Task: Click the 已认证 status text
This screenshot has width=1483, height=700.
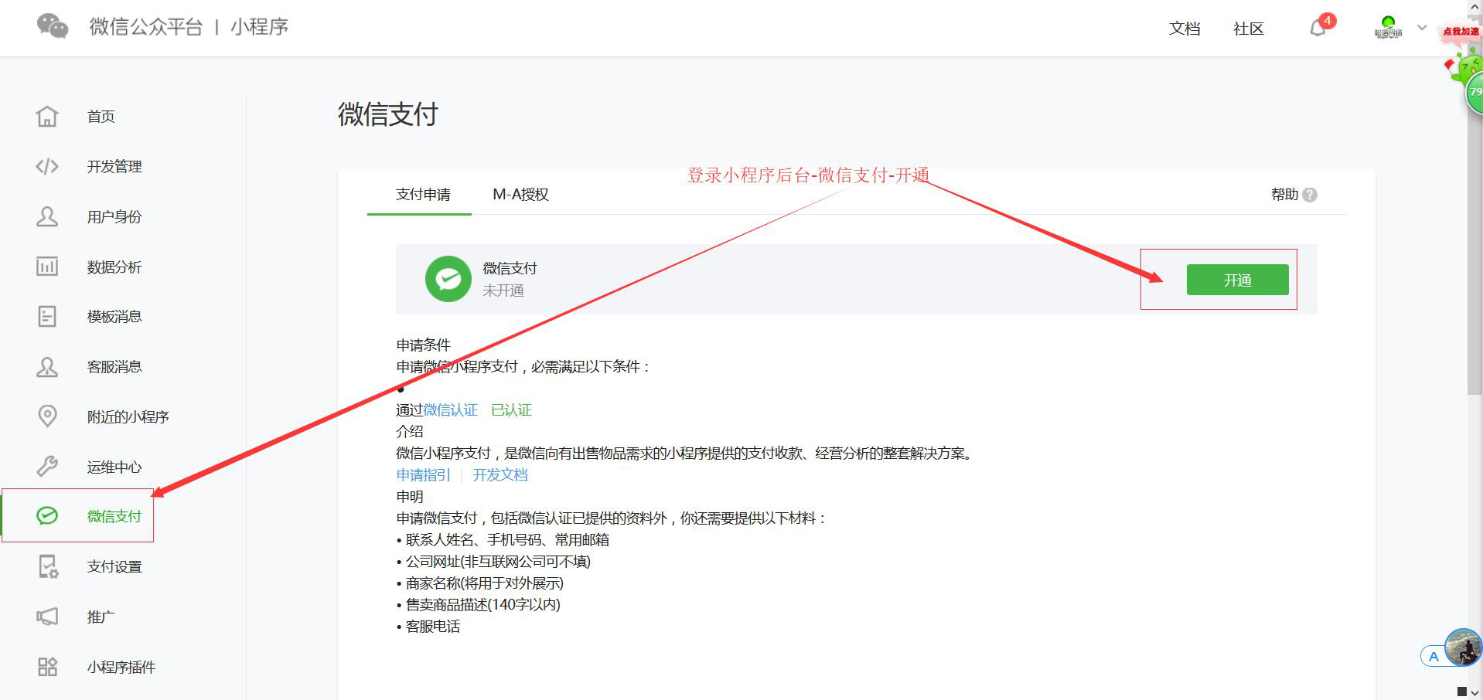Action: click(x=511, y=409)
